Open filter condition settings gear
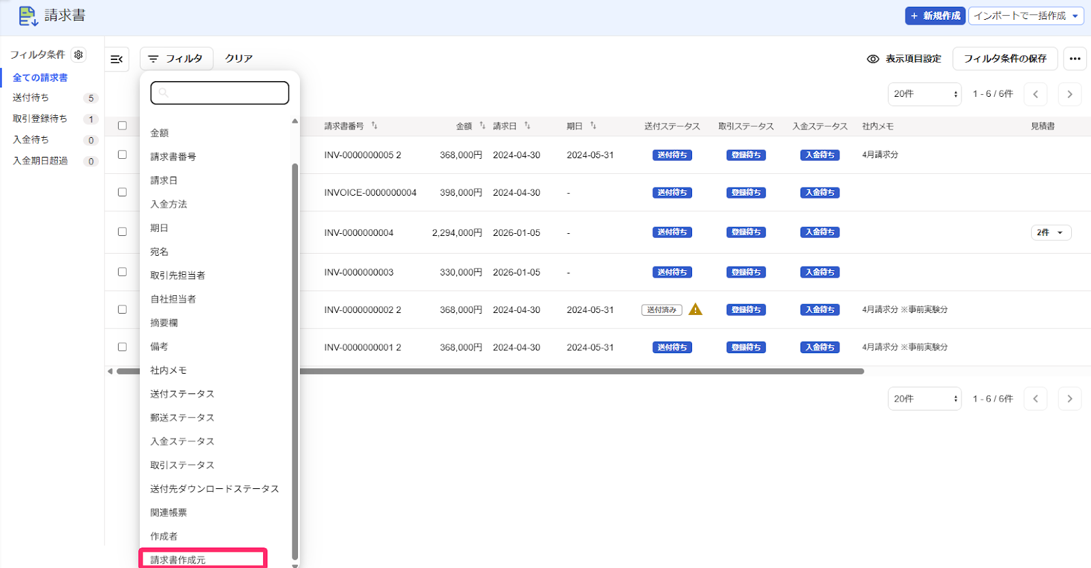Image resolution: width=1091 pixels, height=568 pixels. 78,55
